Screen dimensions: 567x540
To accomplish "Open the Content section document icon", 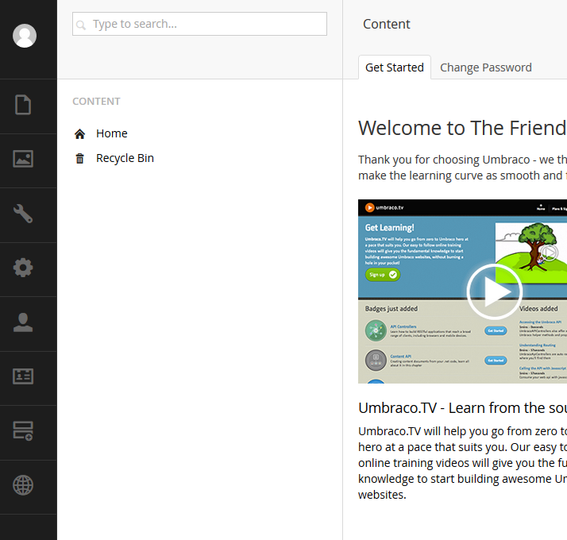I will point(23,105).
